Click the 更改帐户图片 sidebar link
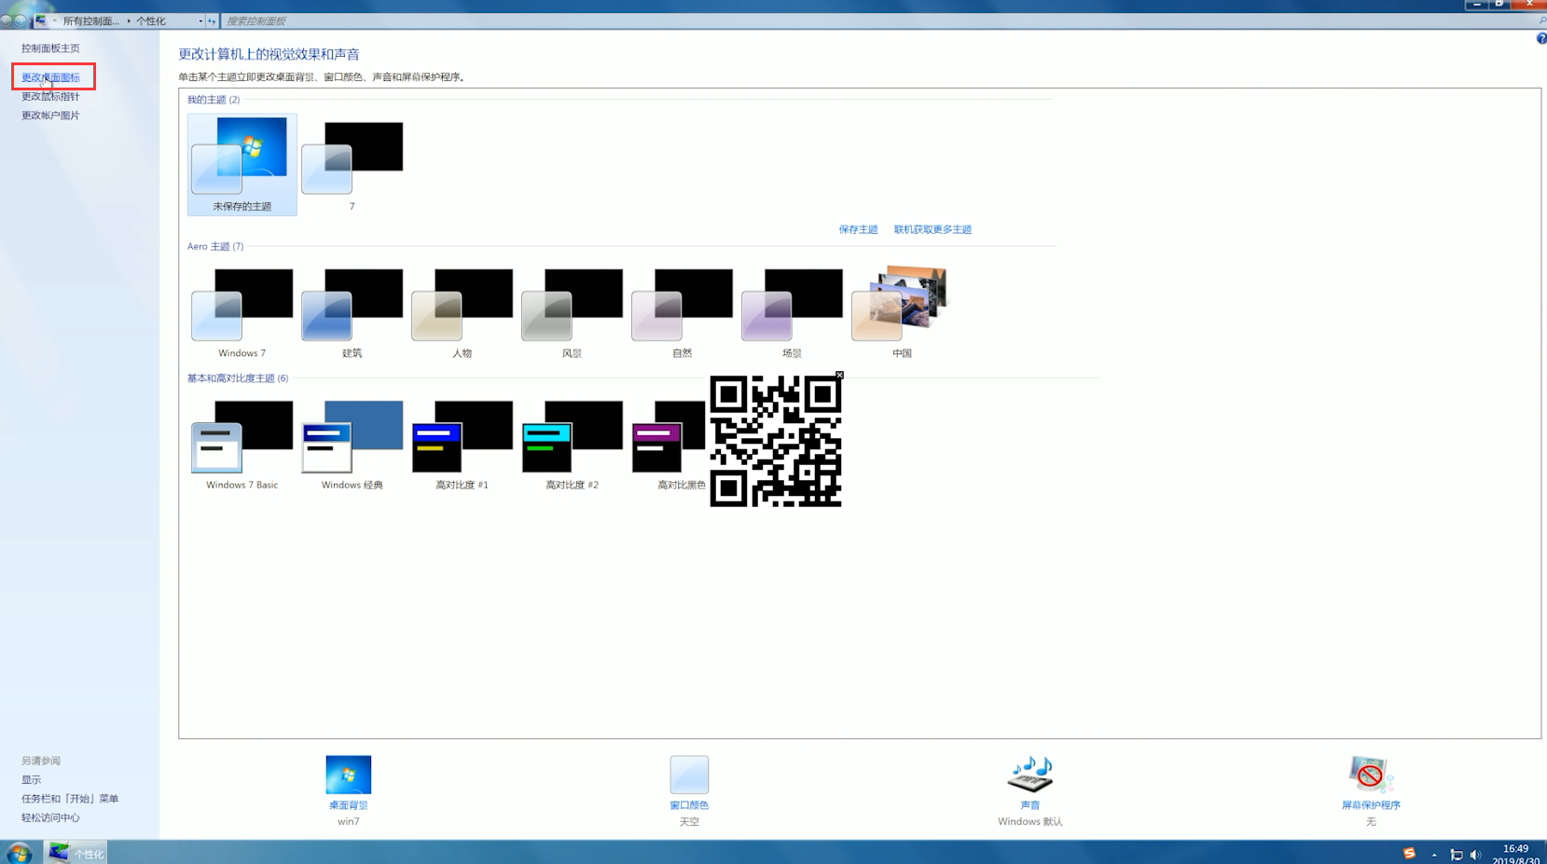Screen dimensions: 1547x864 50,116
